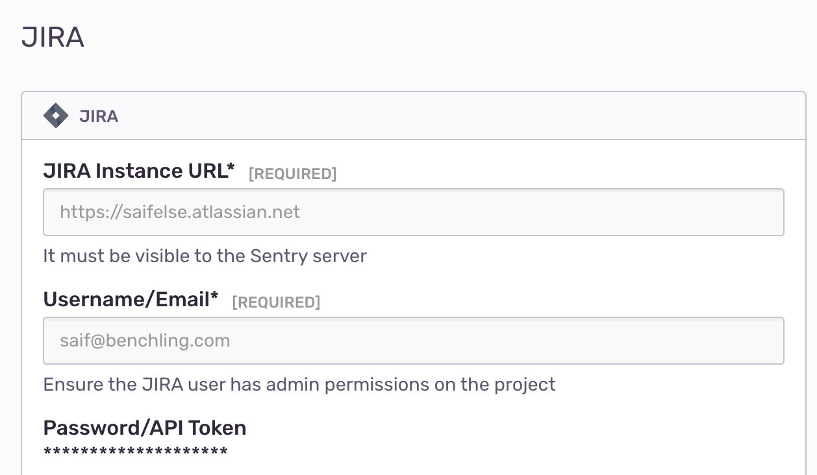
Task: Click the JIRA diamond logo icon
Action: [56, 116]
